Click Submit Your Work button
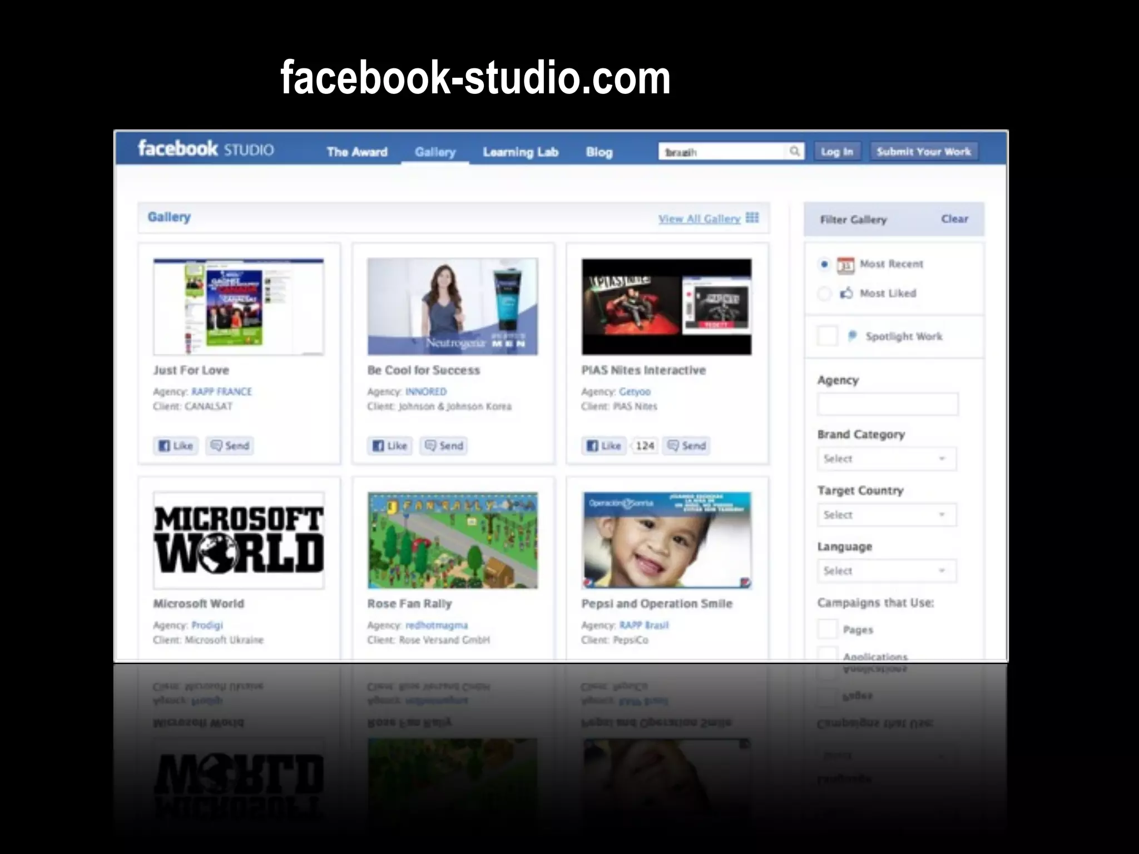This screenshot has width=1139, height=854. (924, 151)
